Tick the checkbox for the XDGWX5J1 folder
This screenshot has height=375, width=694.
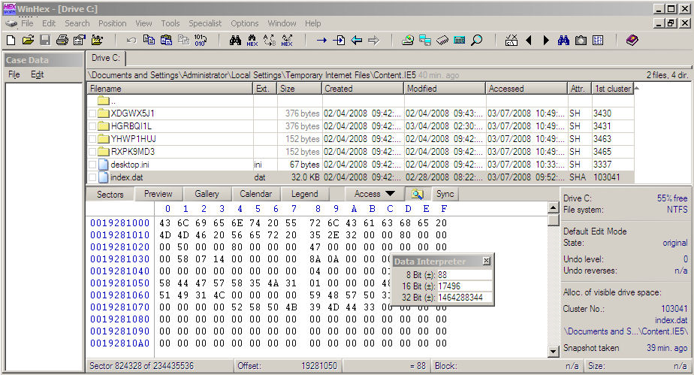click(x=92, y=113)
